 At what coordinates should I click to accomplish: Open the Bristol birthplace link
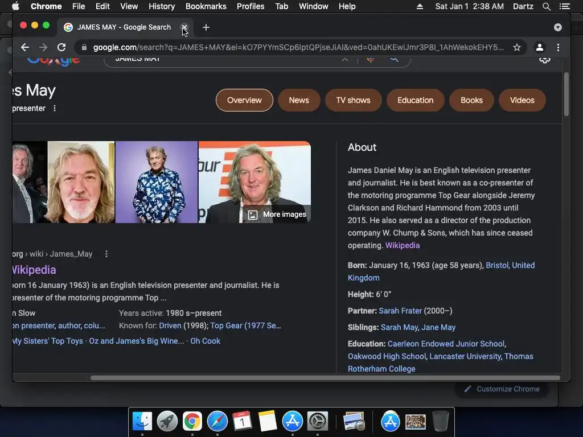click(496, 265)
